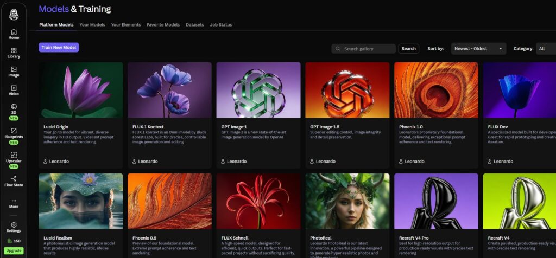The image size is (556, 258).
Task: Click the NEW badge under Upscaler
Action: coord(14,166)
